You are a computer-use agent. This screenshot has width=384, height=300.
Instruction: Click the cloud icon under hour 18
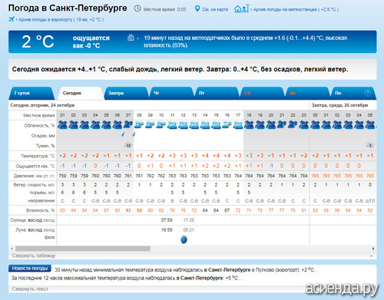249,125
